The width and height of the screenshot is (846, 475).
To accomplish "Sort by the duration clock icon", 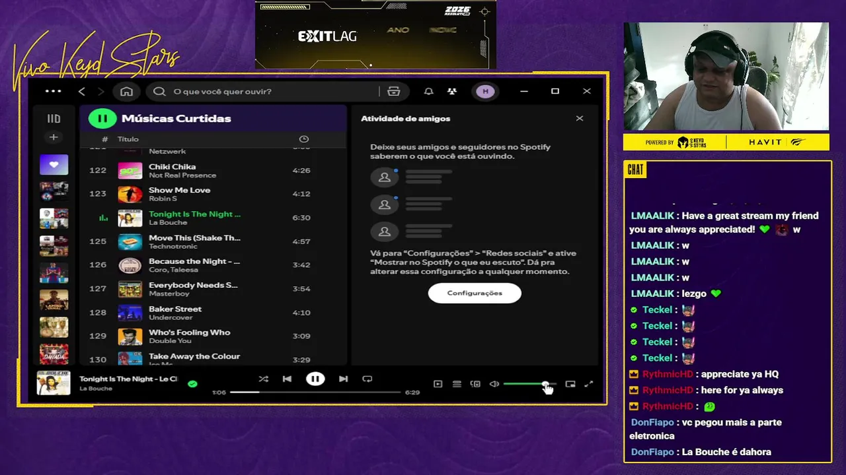I will [304, 139].
